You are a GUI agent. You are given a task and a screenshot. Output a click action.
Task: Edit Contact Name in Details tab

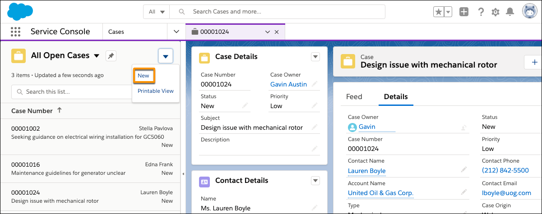point(463,170)
